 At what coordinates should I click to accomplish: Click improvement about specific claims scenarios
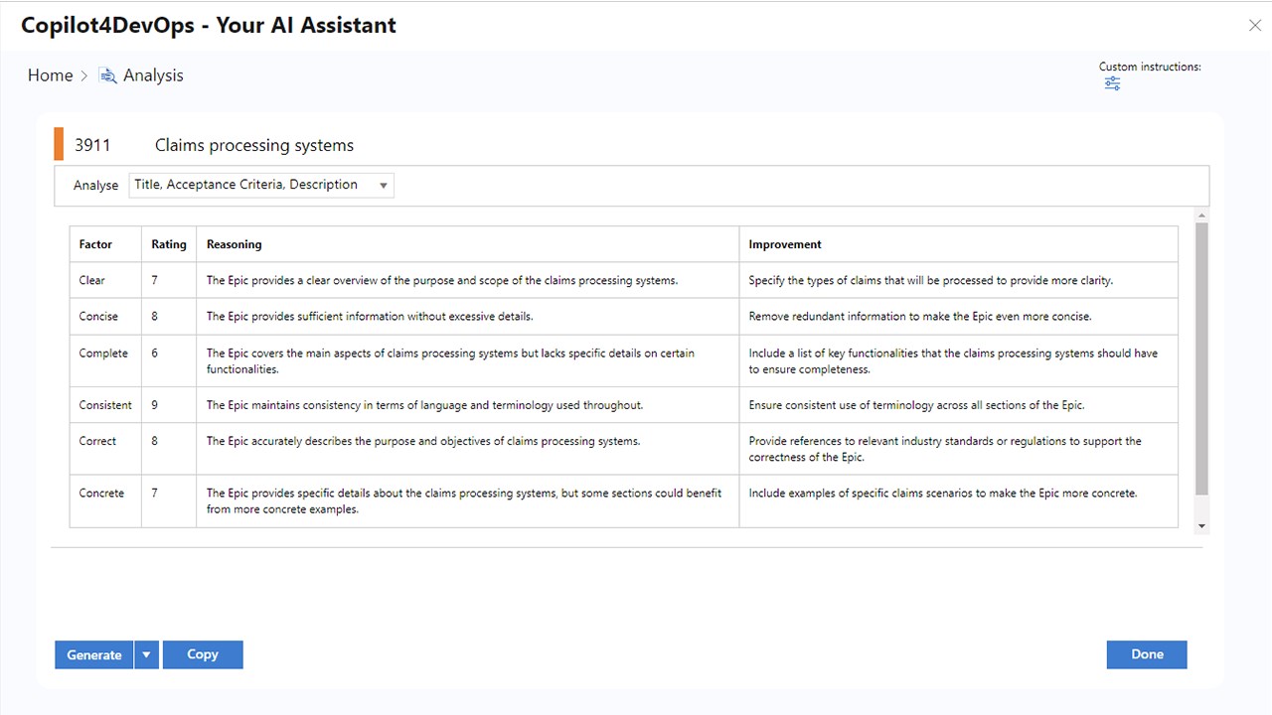pyautogui.click(x=943, y=493)
